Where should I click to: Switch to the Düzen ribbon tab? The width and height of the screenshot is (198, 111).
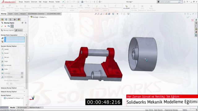click(10, 14)
